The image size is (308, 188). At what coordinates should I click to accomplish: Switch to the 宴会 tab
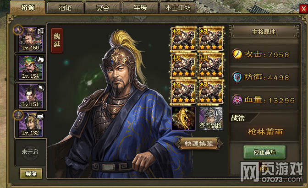click(103, 8)
